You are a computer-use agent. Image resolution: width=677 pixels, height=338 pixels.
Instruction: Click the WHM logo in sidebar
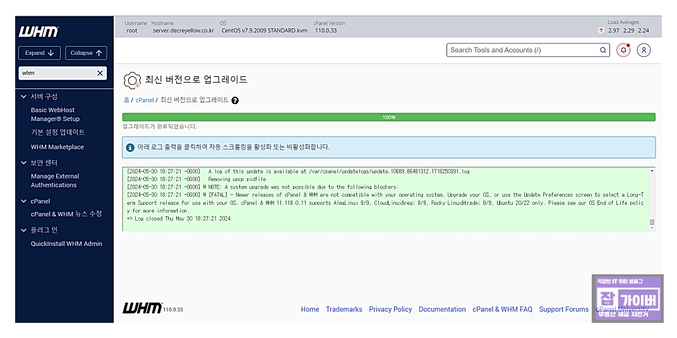39,32
